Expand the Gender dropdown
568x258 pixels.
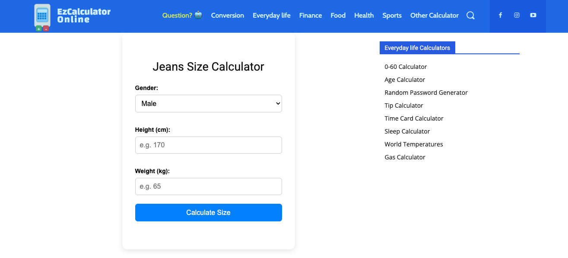coord(208,103)
